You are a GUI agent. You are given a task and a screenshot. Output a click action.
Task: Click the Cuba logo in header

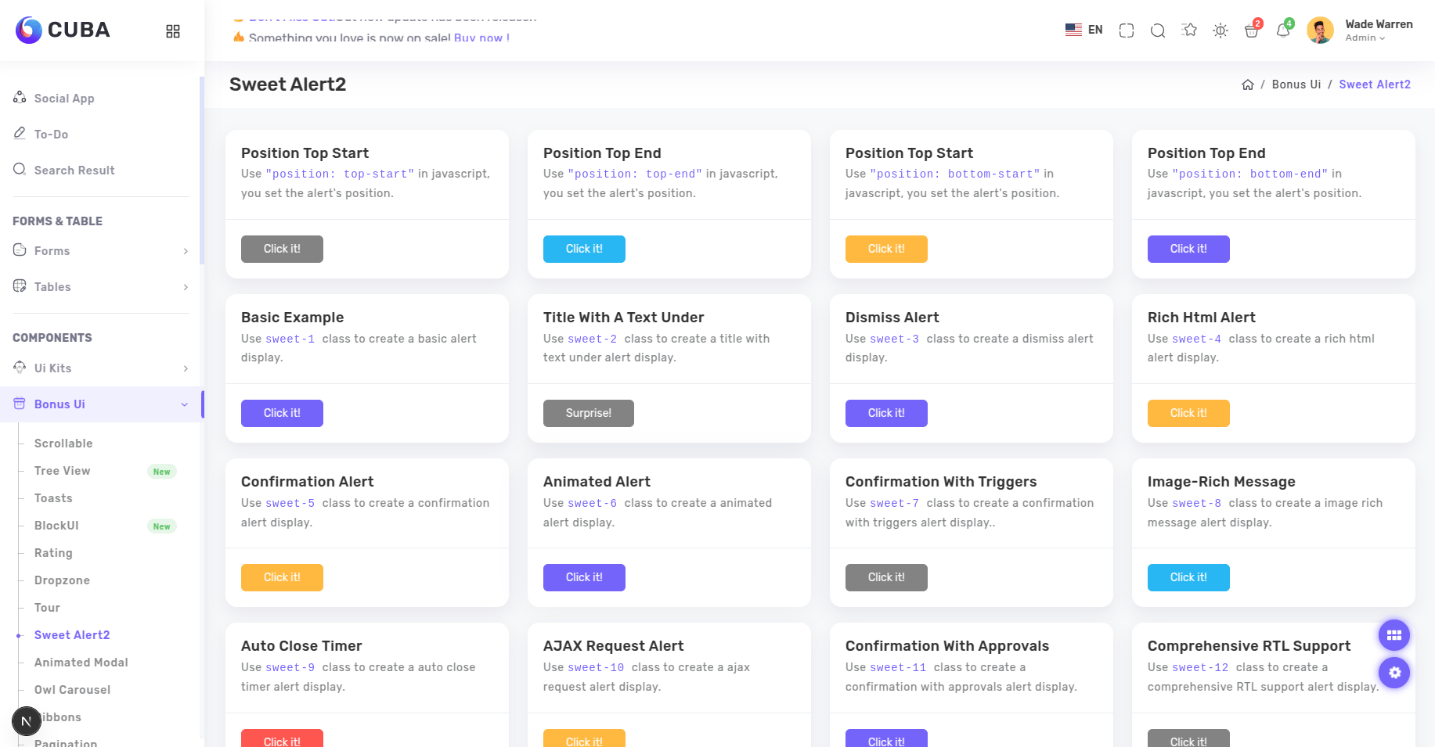click(63, 30)
